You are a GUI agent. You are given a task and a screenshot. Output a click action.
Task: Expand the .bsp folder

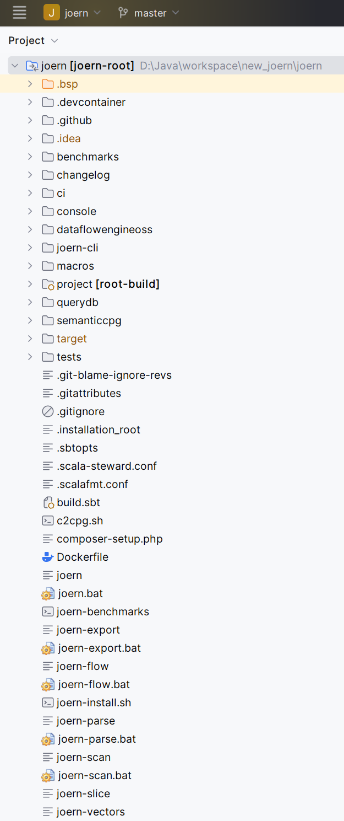click(x=30, y=83)
